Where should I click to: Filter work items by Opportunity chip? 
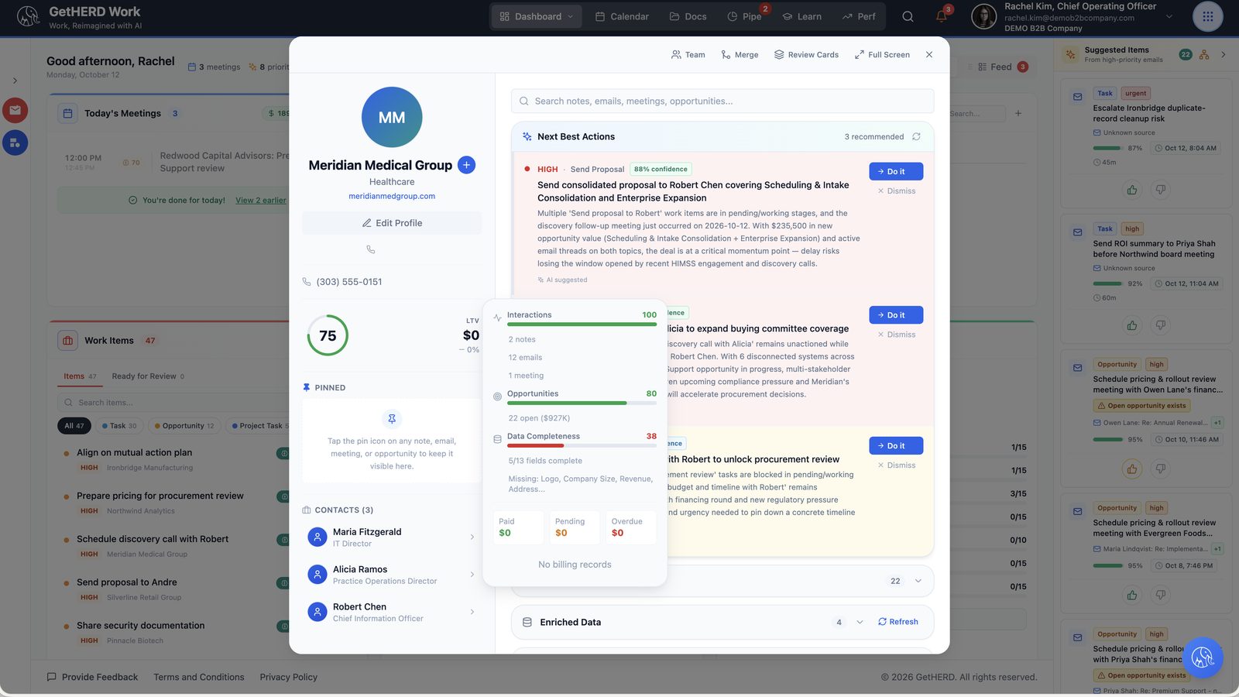pos(184,426)
